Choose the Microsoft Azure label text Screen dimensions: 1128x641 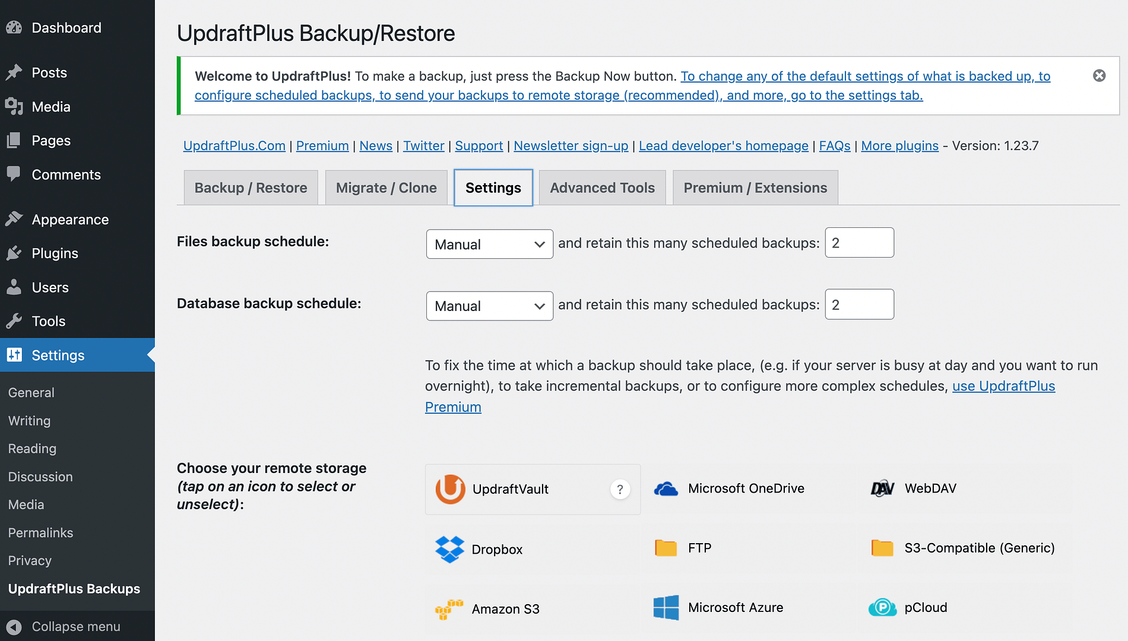pos(735,608)
